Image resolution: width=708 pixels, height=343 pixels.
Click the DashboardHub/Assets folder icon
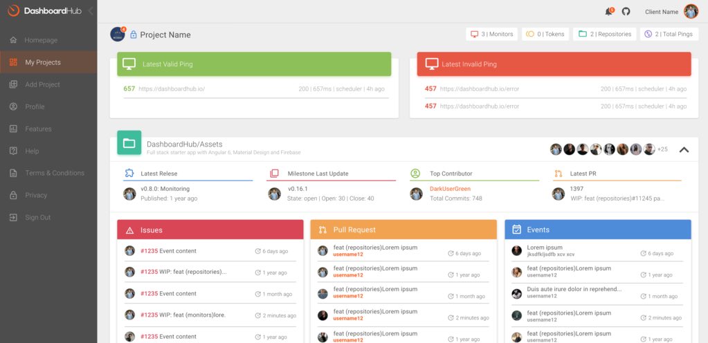point(129,142)
